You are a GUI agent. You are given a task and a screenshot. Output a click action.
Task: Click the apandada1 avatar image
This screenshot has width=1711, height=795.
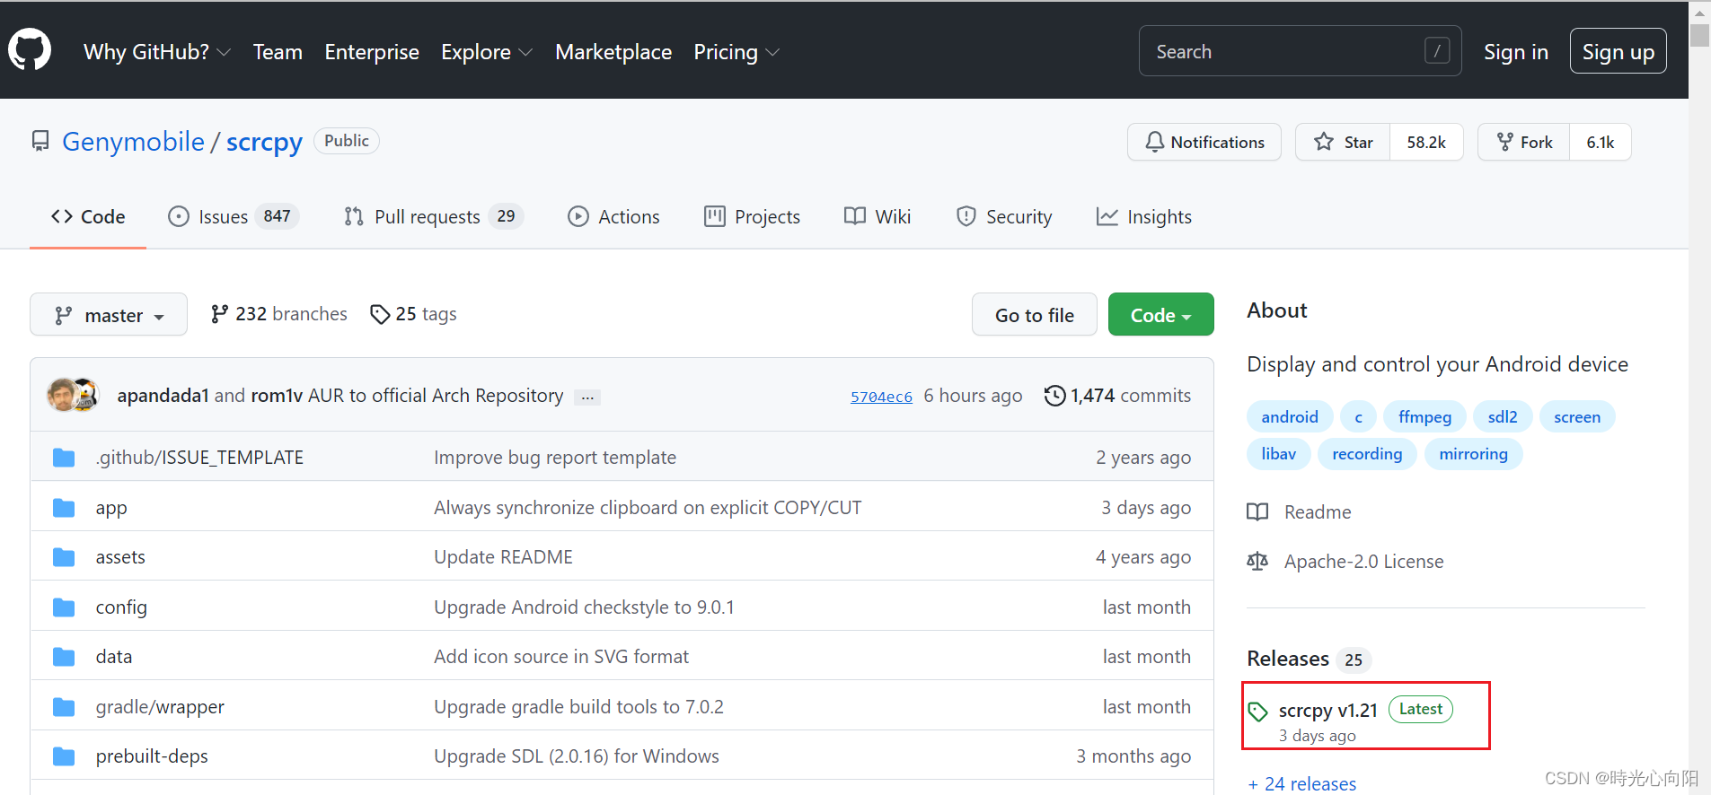62,395
